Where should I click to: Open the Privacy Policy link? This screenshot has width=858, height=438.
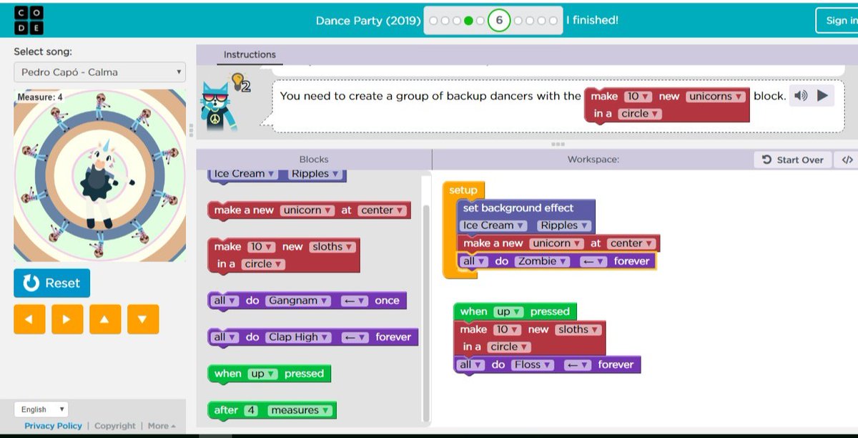tap(52, 425)
